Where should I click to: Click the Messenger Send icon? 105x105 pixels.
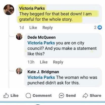[61, 95]
